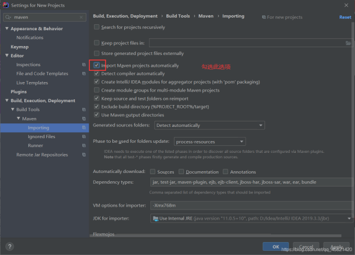Open Keymap settings

(20, 47)
